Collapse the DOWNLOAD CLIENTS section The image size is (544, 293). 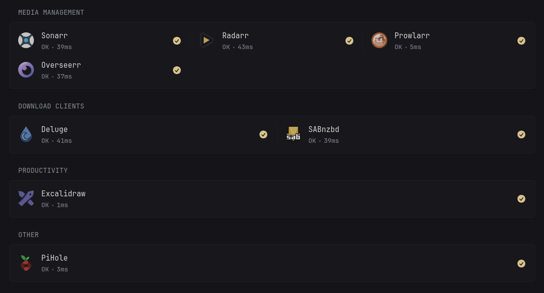pos(51,106)
